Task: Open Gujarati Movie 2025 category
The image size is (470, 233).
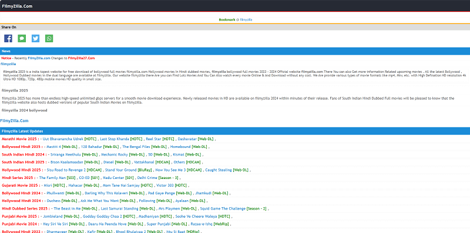Action: click(x=21, y=185)
